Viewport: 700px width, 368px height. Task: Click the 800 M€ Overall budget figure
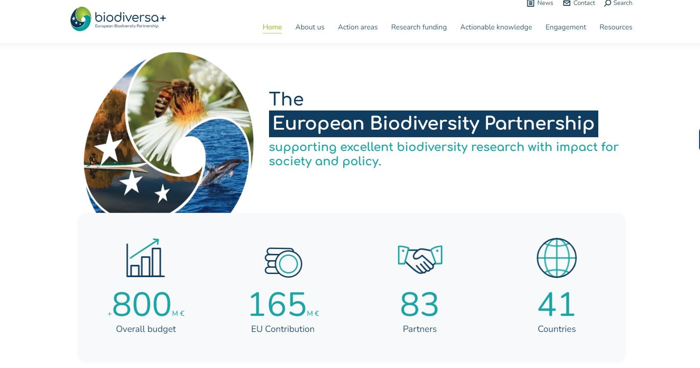point(146,305)
